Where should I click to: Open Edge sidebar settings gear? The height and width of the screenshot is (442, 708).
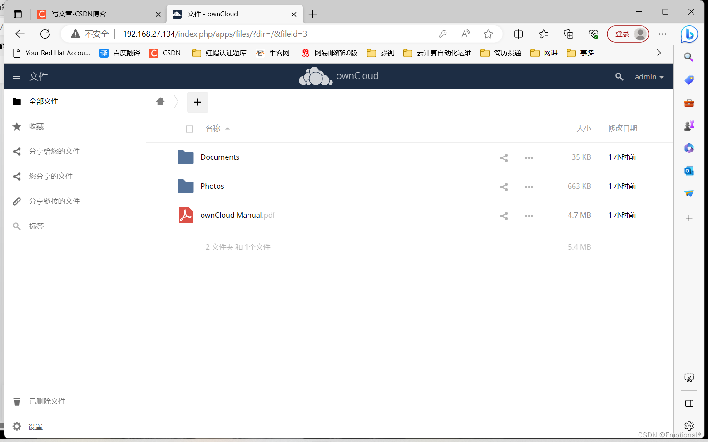[x=689, y=426]
